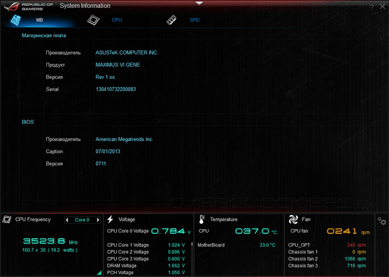Select the DRAM Voltage row
389x277 pixels.
click(x=146, y=265)
